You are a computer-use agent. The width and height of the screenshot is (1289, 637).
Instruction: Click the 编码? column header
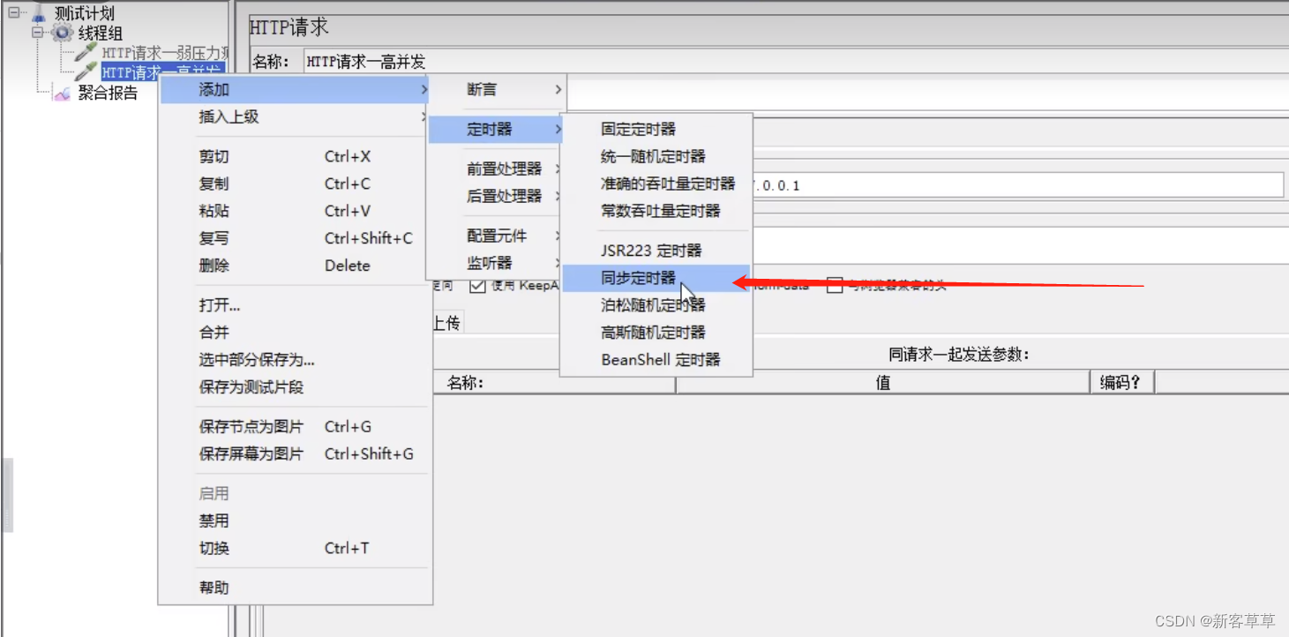1123,383
